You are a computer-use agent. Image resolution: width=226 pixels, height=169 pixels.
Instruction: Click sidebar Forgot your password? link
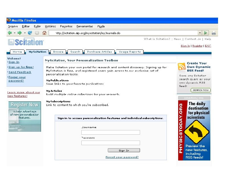pos(17,79)
